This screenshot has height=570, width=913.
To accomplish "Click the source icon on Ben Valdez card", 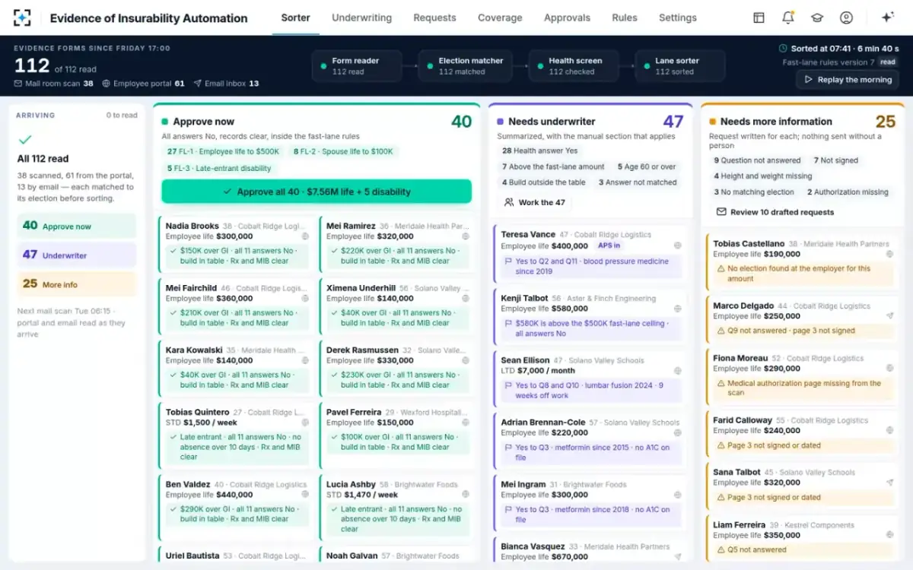I will [305, 495].
